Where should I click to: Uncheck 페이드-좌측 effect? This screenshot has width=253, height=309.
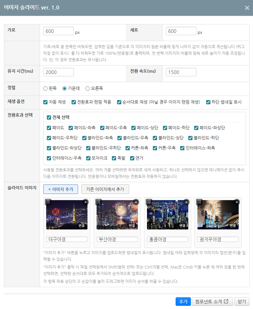click(71, 128)
